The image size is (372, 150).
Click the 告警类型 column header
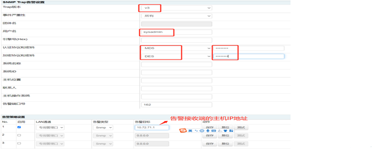click(x=101, y=122)
